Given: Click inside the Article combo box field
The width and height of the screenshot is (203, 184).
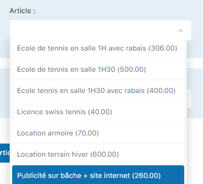Looking at the screenshot, I should click(x=100, y=30).
